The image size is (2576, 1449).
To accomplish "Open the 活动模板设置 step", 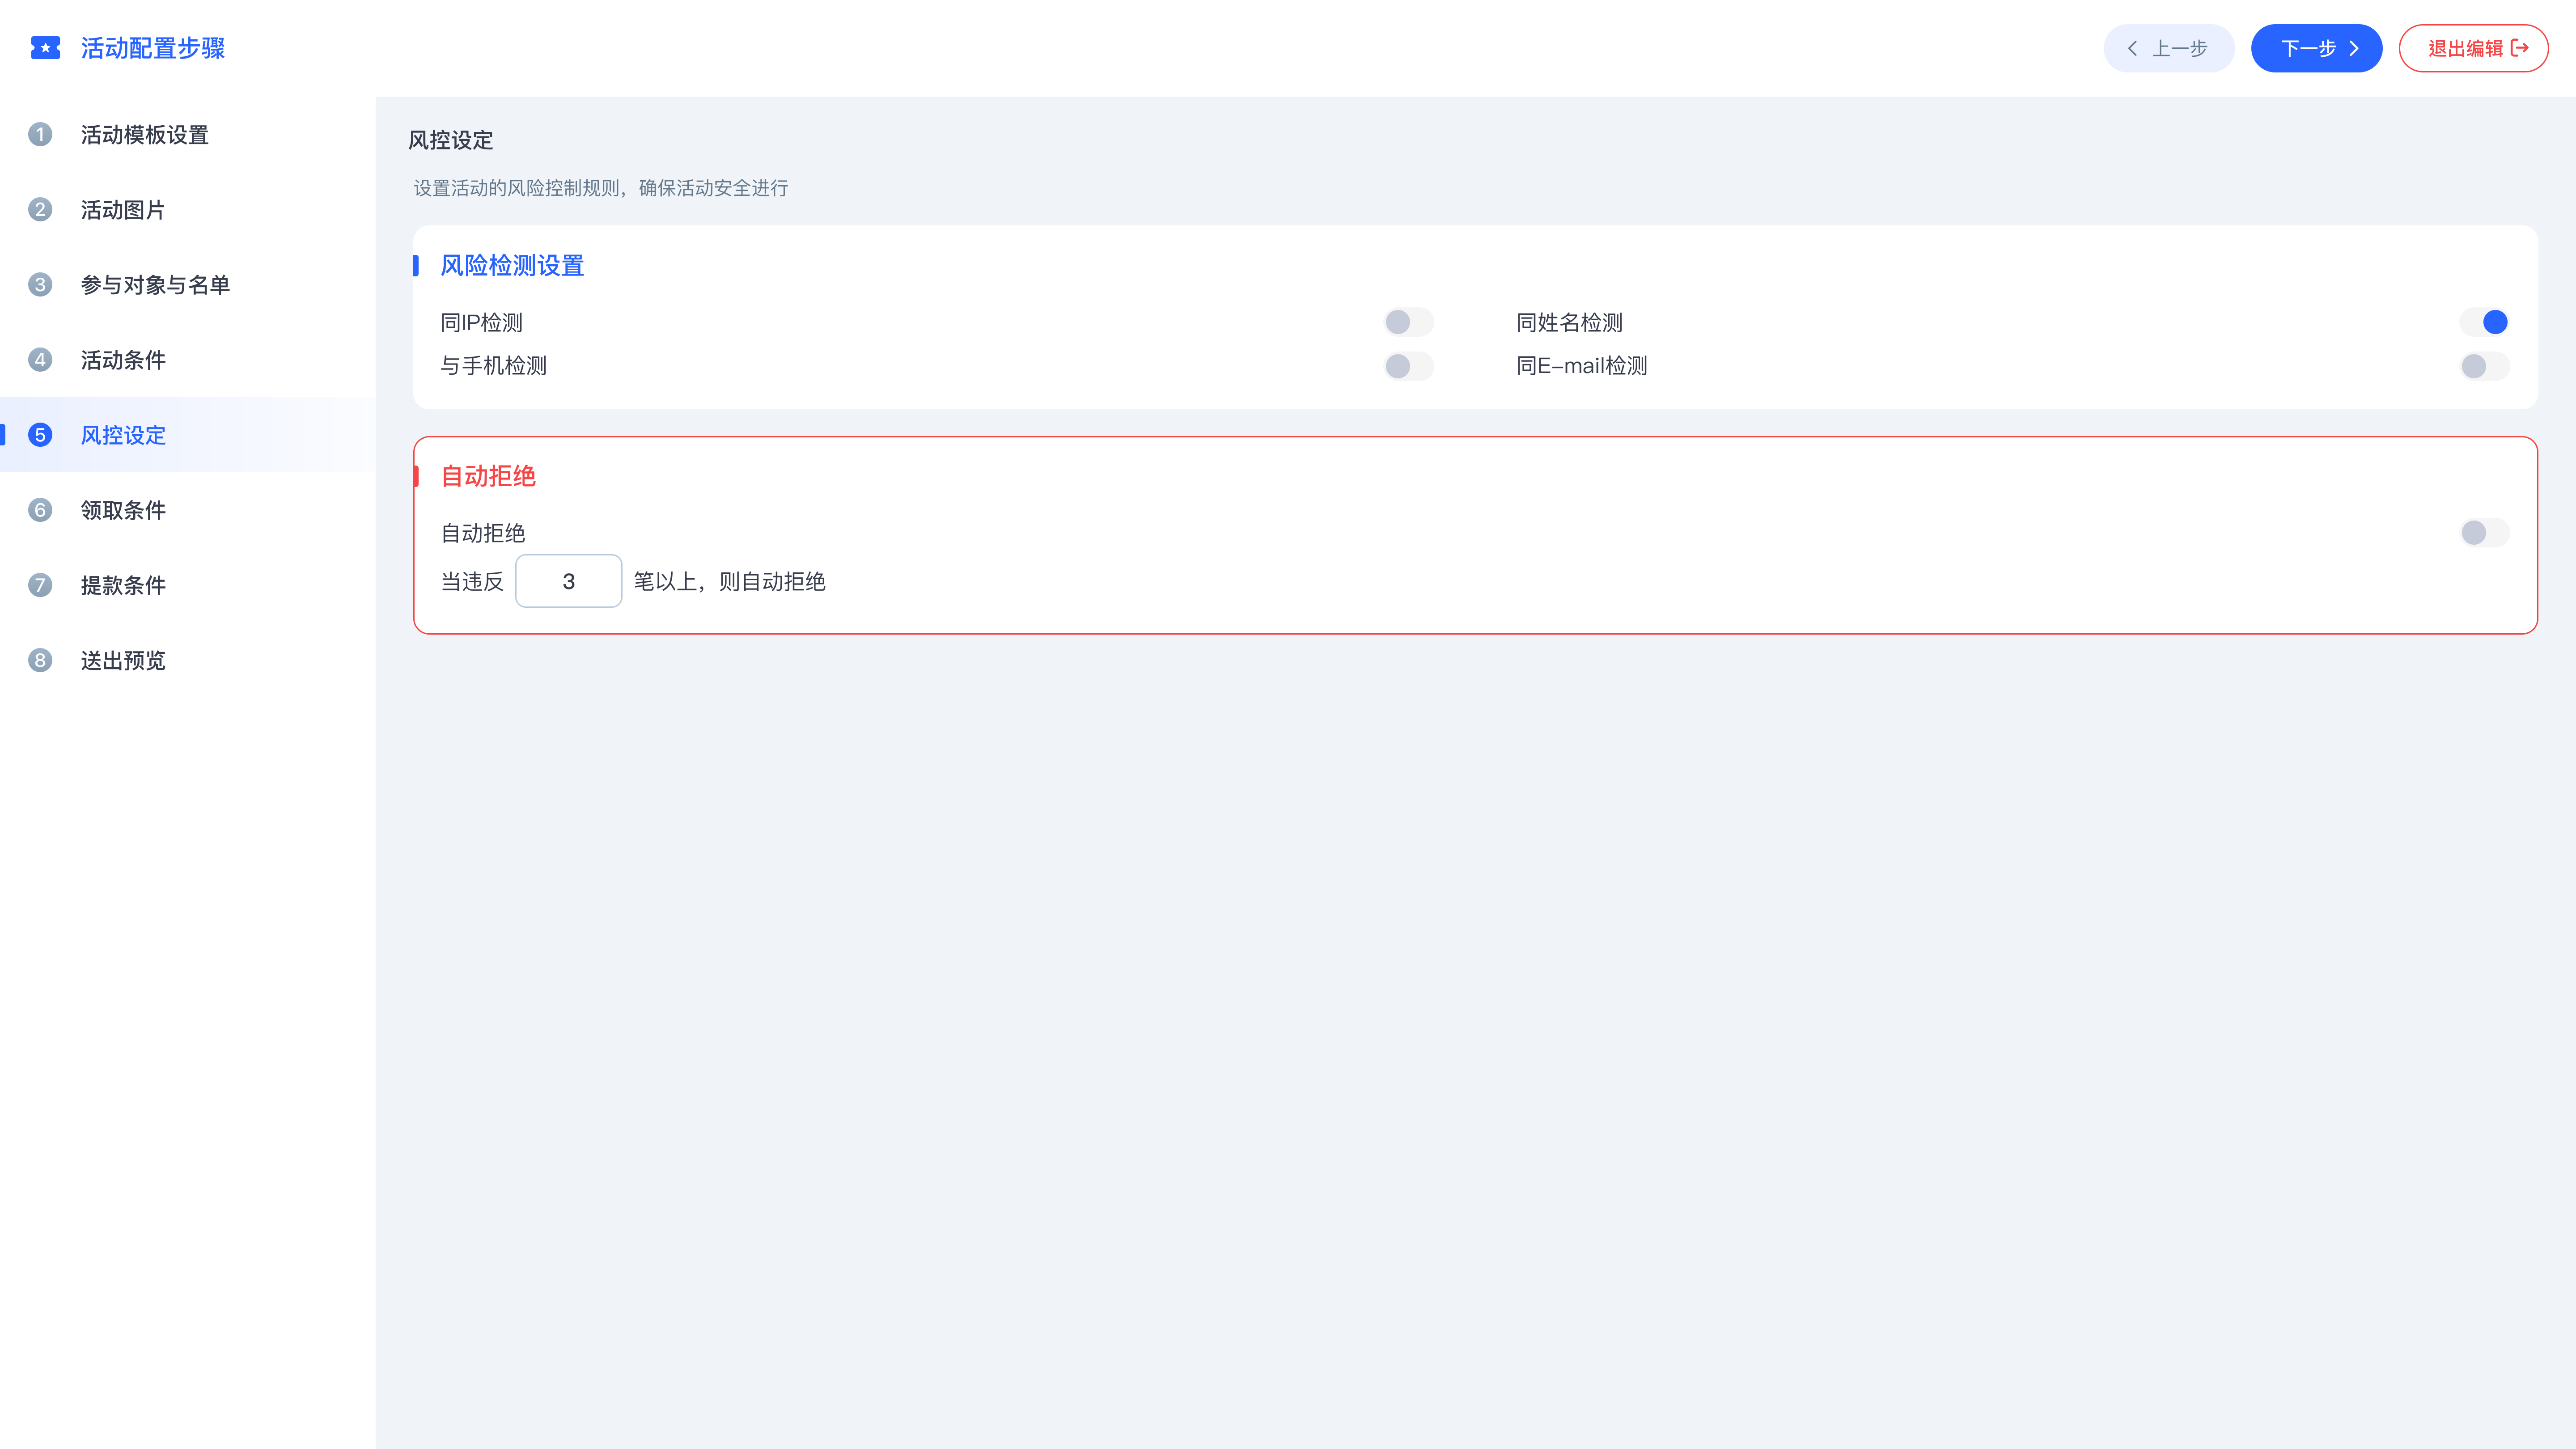I will coord(145,135).
